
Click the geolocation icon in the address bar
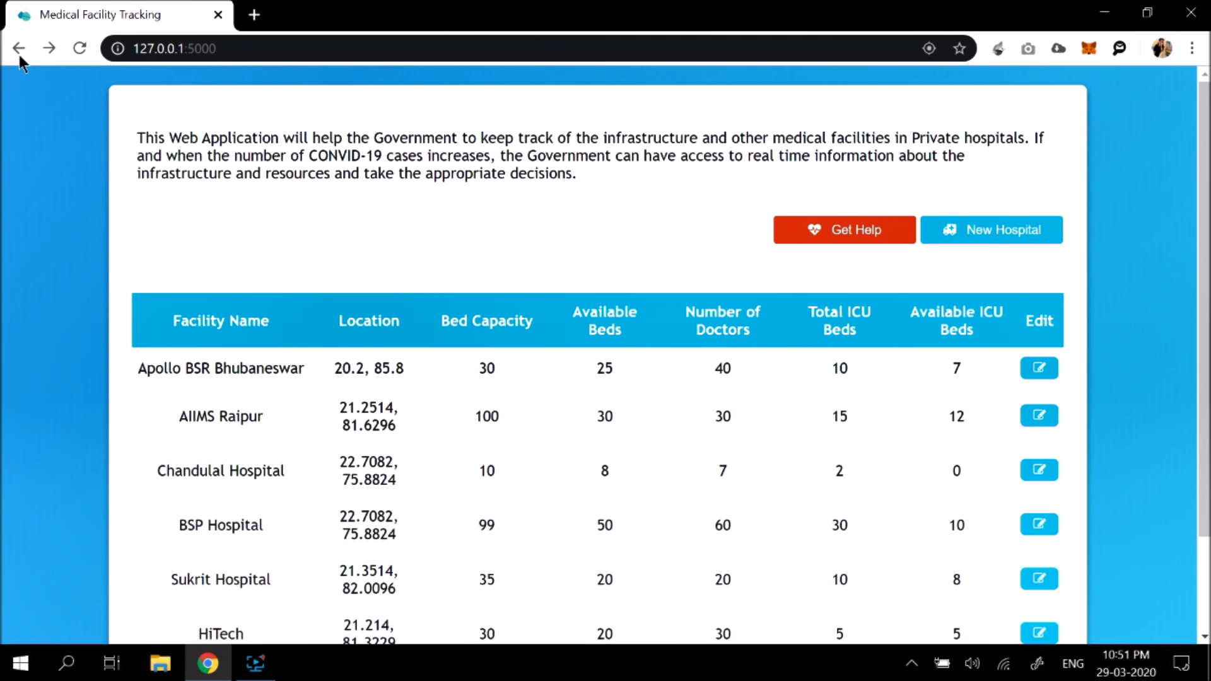click(x=928, y=48)
